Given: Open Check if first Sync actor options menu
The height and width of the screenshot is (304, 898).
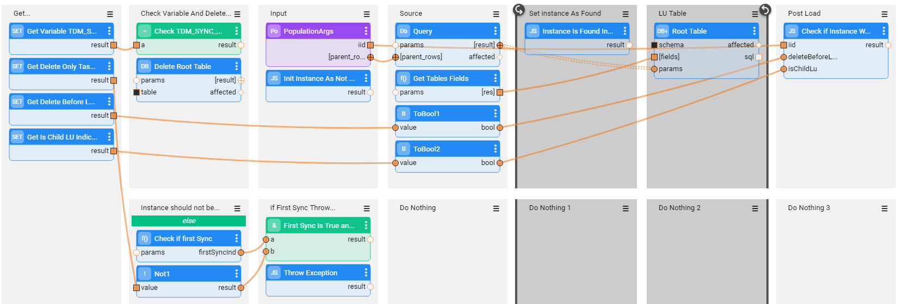Looking at the screenshot, I should click(x=236, y=238).
